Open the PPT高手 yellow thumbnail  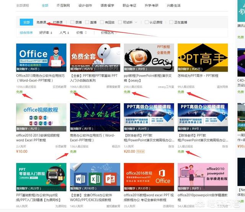[x=203, y=57]
